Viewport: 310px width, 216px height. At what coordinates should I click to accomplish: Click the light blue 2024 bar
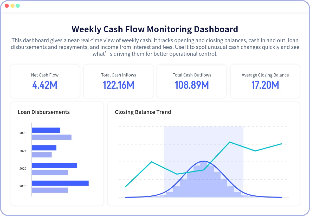pyautogui.click(x=42, y=155)
